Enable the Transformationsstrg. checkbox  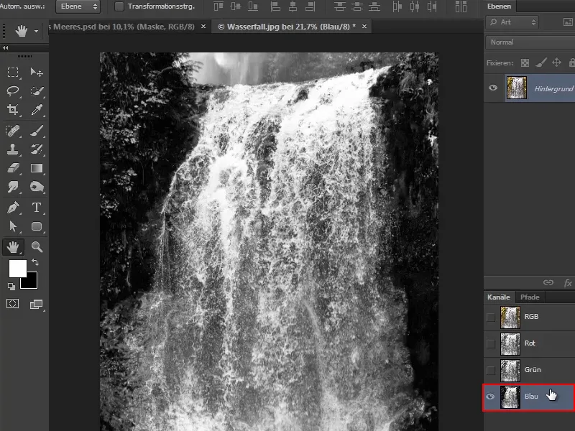pos(119,6)
